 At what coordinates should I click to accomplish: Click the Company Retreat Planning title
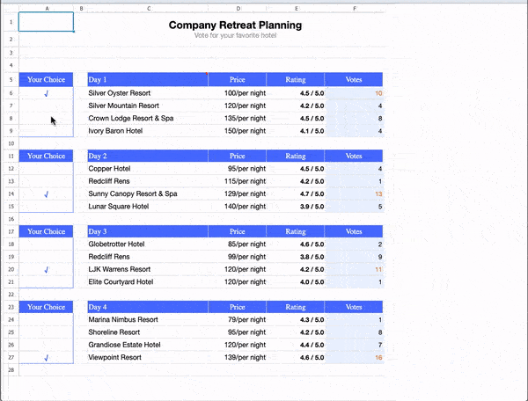(235, 26)
